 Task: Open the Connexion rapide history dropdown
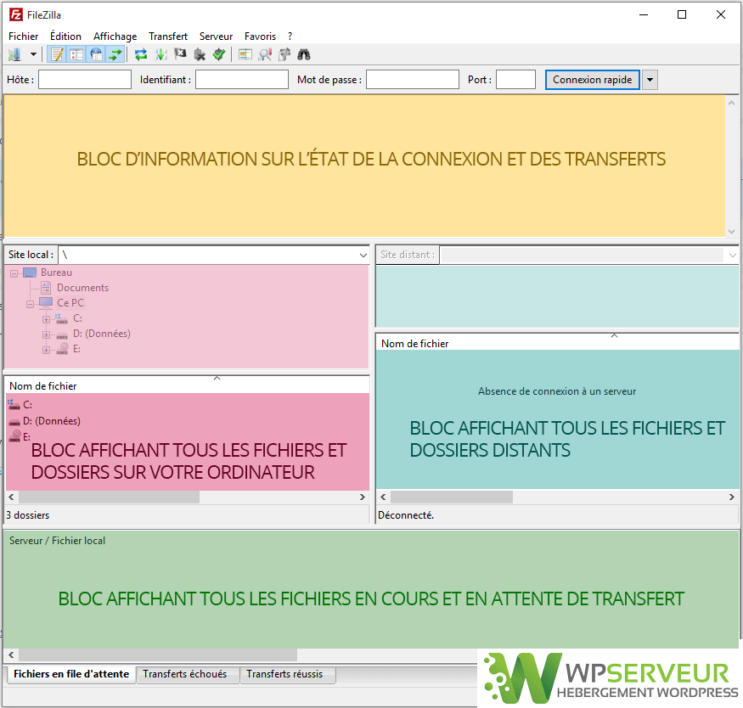(x=650, y=80)
